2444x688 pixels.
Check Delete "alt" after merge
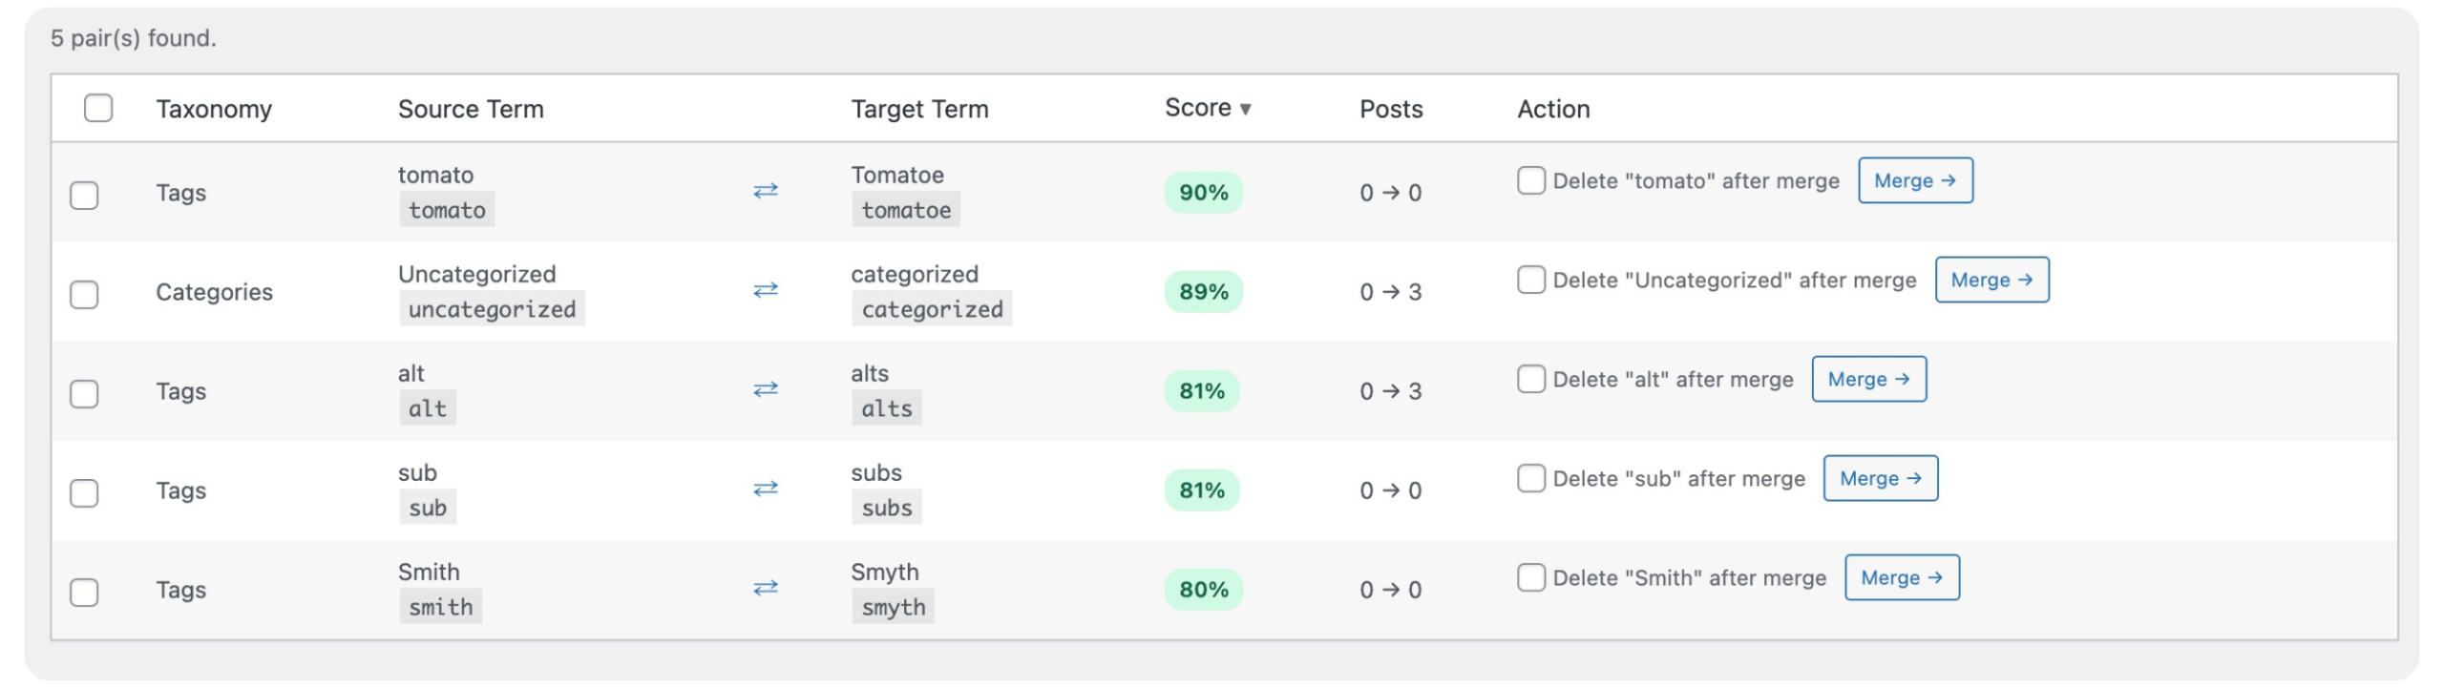coord(1530,379)
